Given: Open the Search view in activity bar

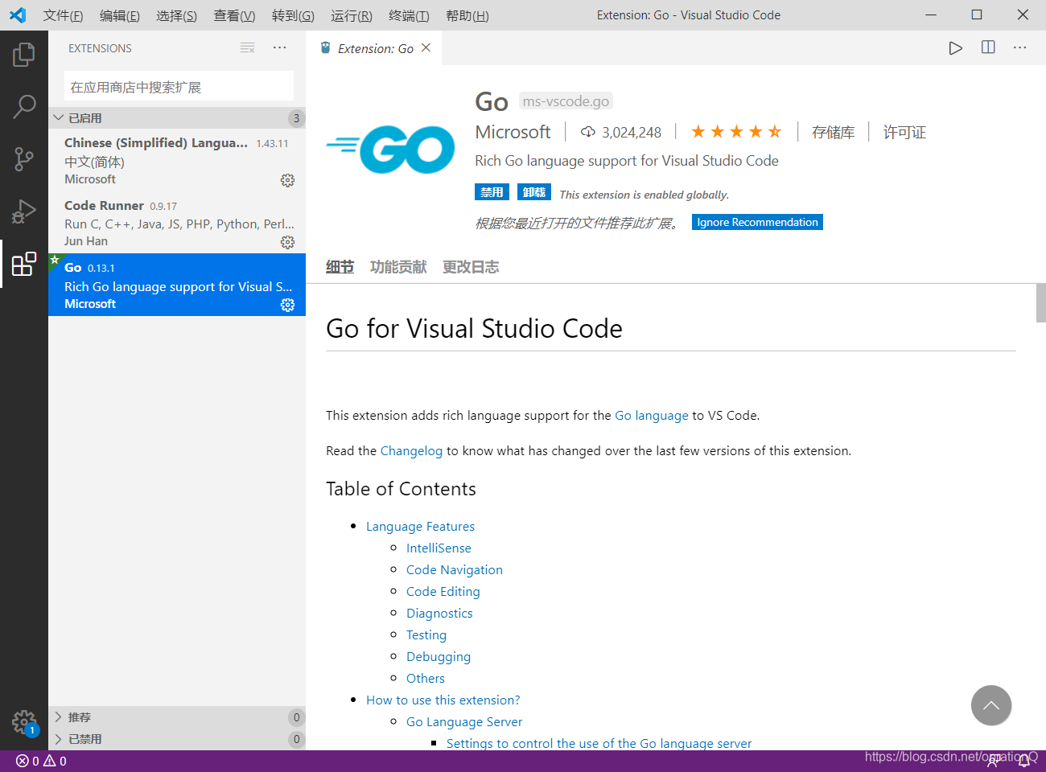Looking at the screenshot, I should [24, 107].
